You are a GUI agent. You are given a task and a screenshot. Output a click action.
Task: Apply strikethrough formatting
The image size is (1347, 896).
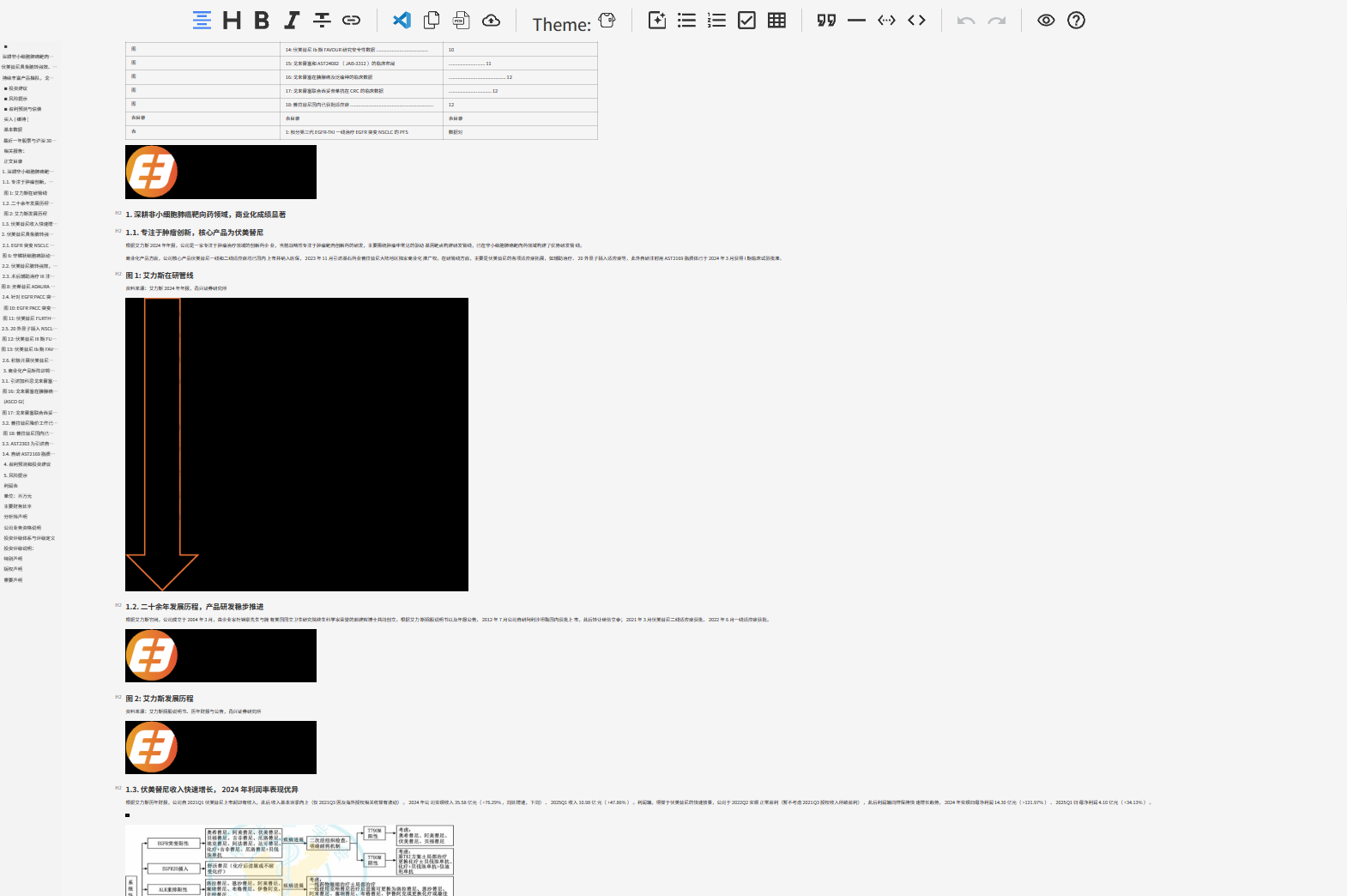point(322,21)
